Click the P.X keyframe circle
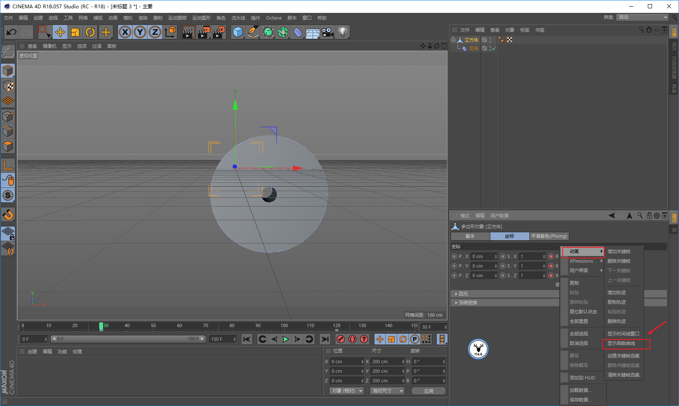 454,256
